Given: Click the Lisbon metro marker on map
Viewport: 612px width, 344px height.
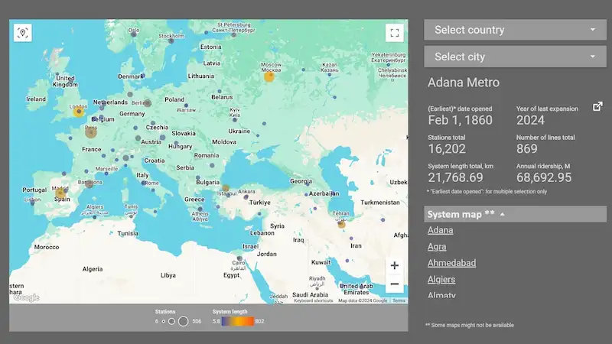Looking at the screenshot, I should (x=32, y=203).
